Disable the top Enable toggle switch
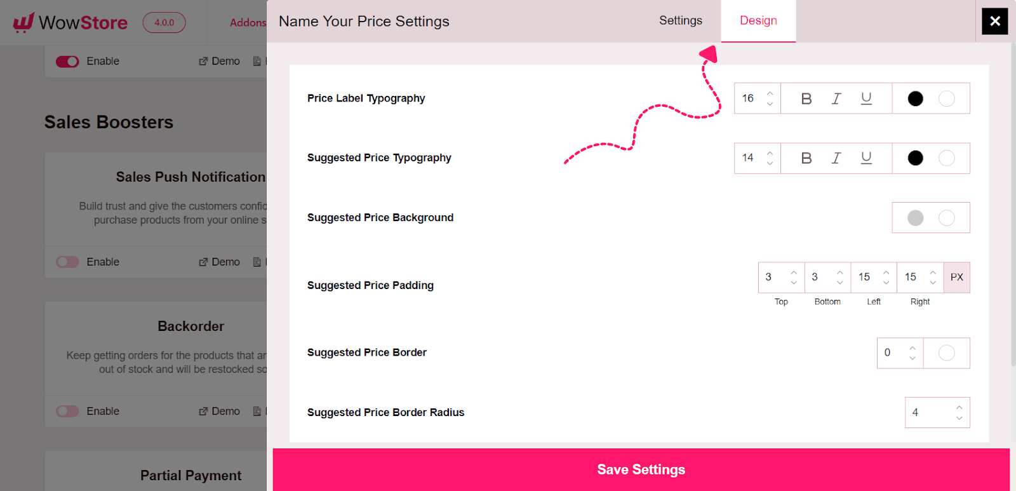This screenshot has height=491, width=1016. (67, 62)
